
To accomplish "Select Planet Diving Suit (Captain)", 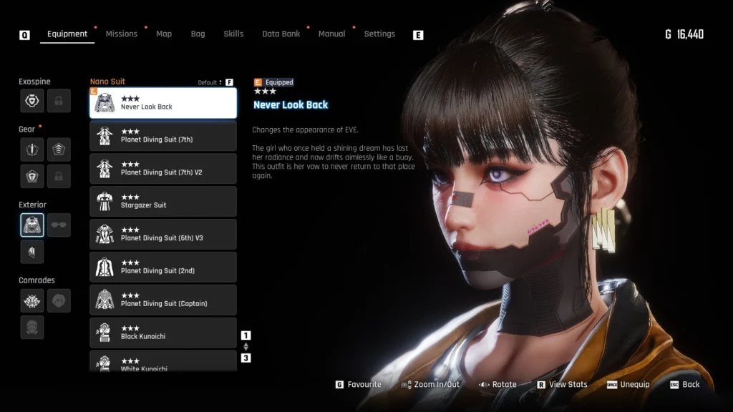I will [163, 300].
